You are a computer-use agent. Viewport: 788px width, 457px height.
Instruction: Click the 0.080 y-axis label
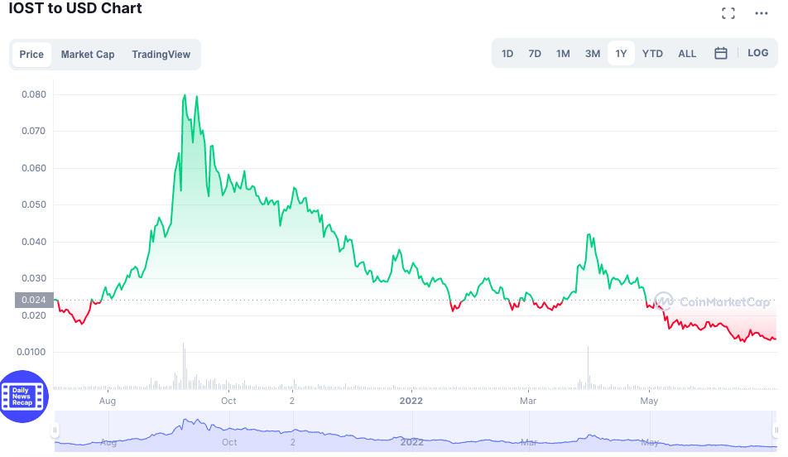click(x=34, y=94)
